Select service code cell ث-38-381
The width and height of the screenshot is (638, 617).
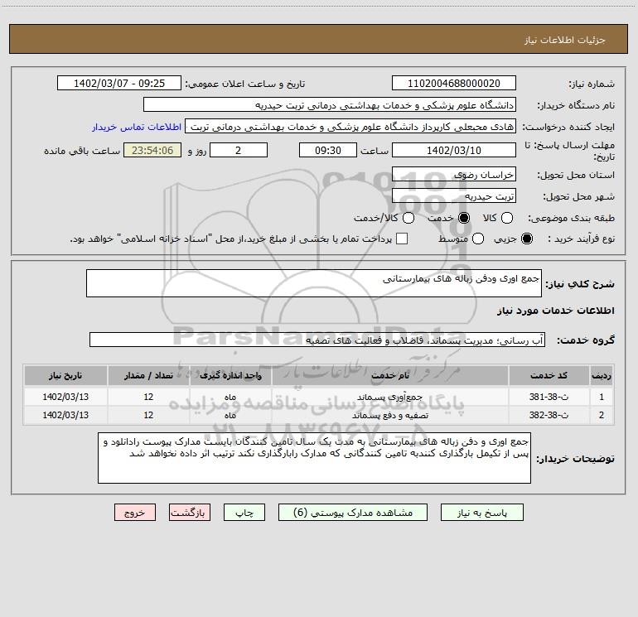pos(549,397)
